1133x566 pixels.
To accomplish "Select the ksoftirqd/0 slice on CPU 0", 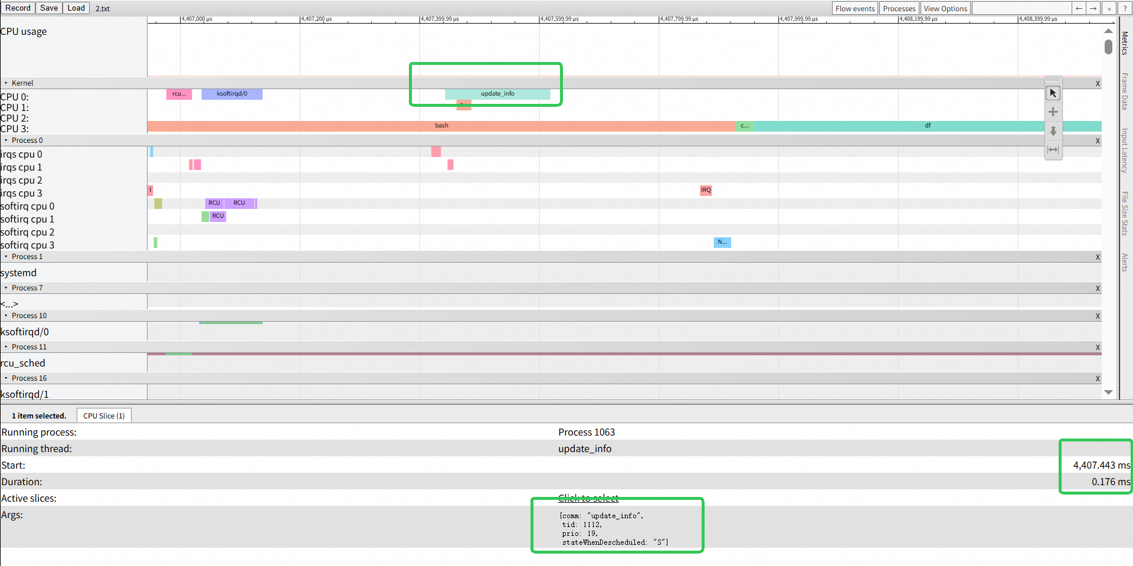I will 232,94.
